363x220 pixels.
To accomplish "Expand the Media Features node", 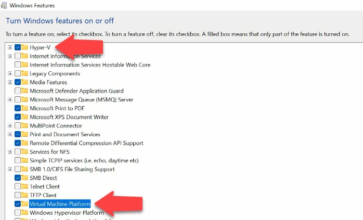I will 10,82.
